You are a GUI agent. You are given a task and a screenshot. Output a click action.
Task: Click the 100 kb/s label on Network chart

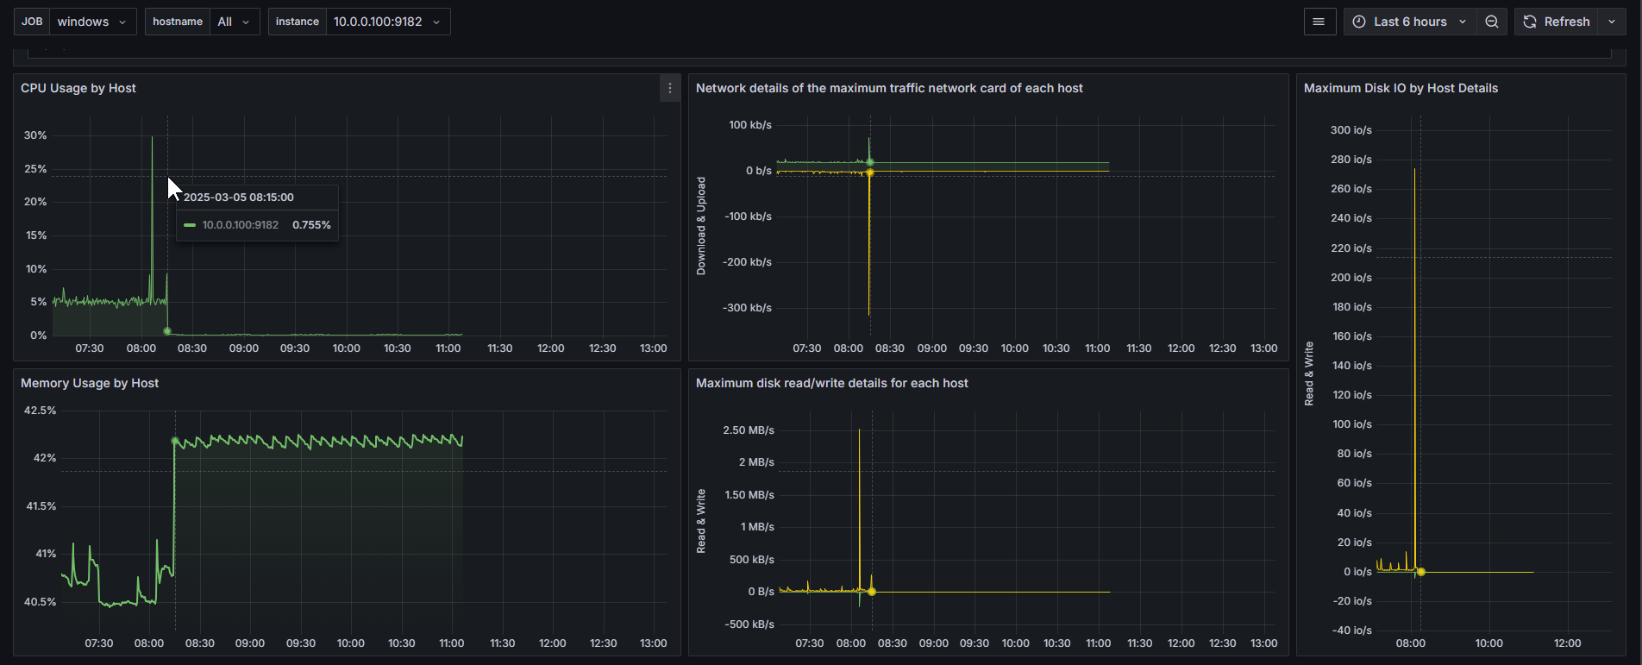[x=750, y=125]
